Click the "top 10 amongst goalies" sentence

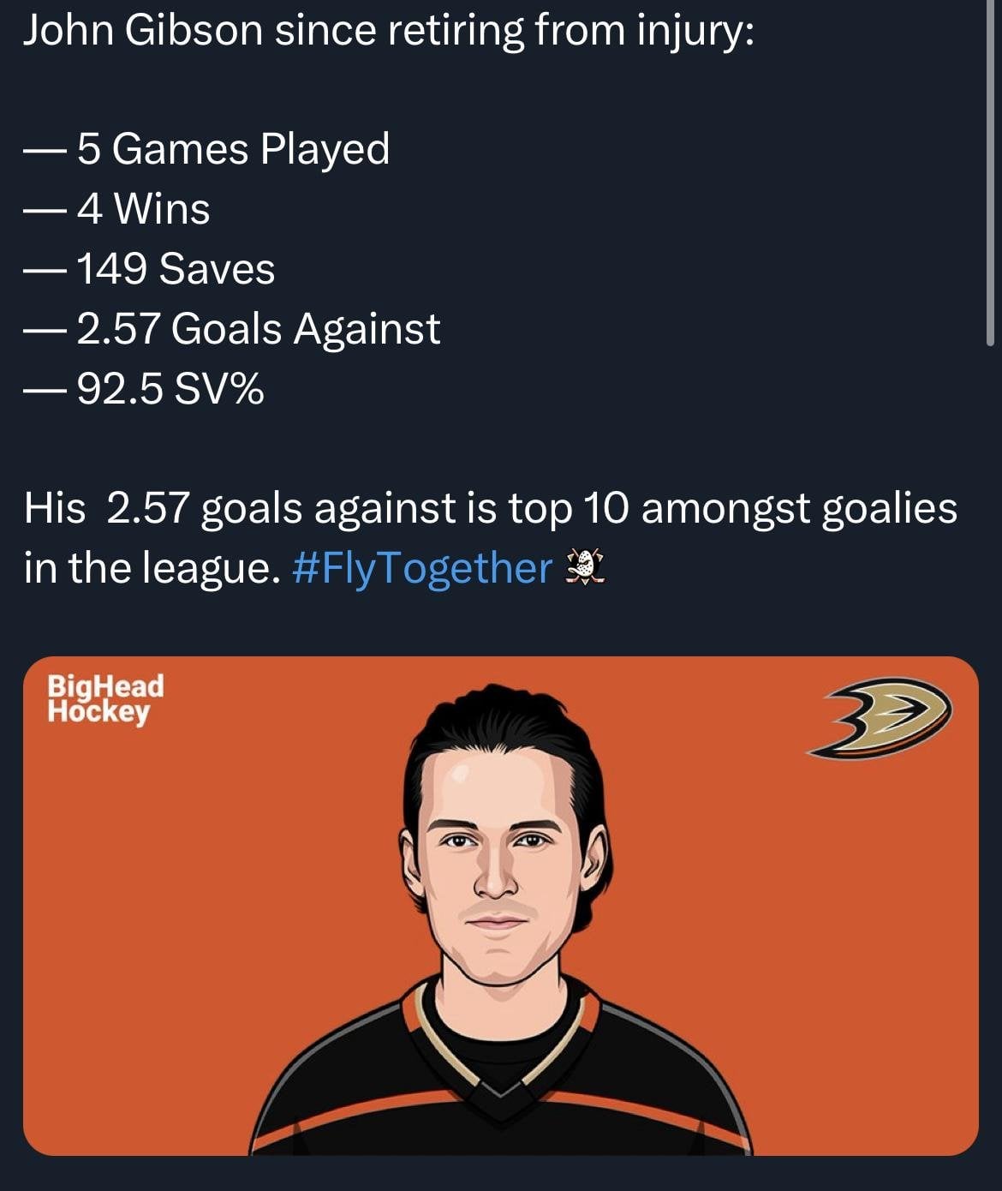[x=490, y=508]
